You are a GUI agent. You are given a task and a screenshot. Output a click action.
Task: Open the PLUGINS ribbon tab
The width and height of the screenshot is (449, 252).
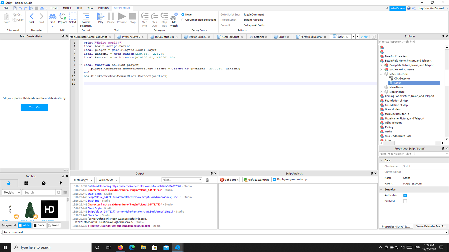[x=103, y=8]
